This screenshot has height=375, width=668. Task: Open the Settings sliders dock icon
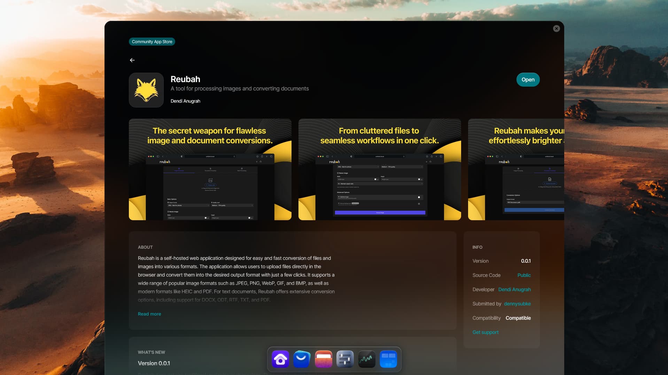tap(345, 359)
